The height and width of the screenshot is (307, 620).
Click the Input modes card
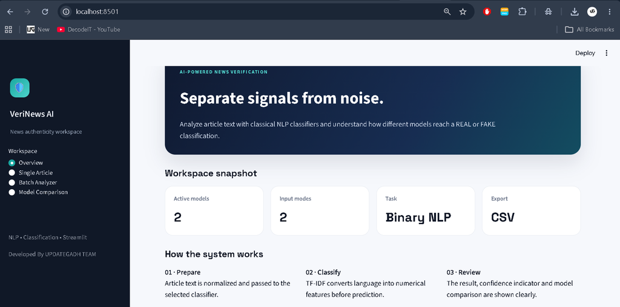[320, 211]
